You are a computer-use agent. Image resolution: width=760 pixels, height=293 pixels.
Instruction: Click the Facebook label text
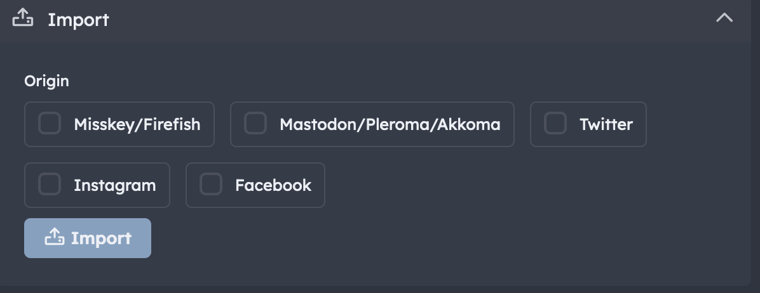click(x=273, y=185)
